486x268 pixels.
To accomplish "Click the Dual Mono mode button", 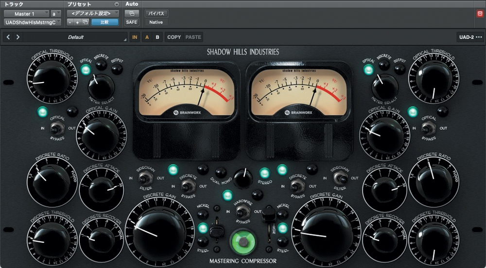I will coord(221,172).
